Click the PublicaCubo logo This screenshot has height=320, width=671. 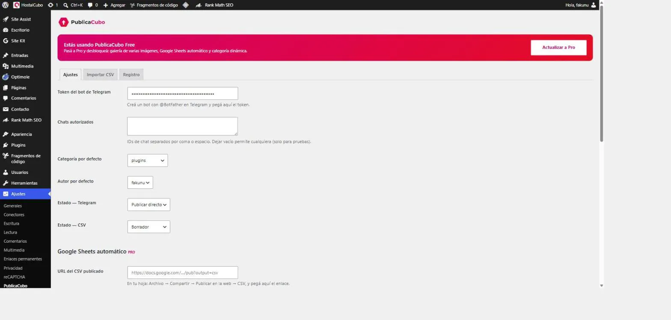(82, 22)
